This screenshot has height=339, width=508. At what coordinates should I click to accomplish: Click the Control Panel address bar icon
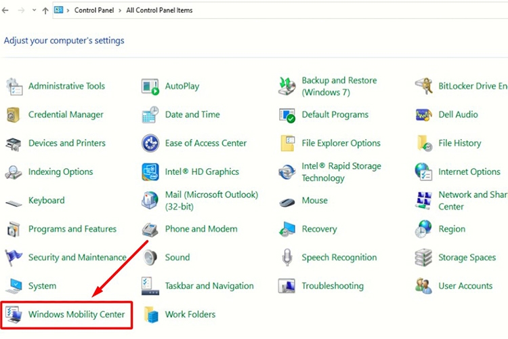tap(59, 10)
